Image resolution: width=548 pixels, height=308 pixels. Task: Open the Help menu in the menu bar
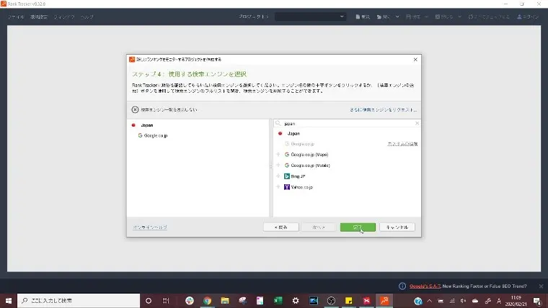(87, 17)
